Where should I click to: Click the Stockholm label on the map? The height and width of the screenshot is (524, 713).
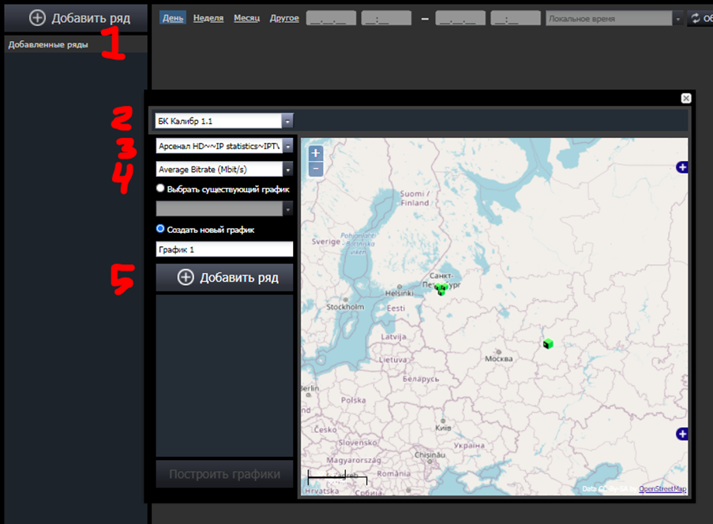tap(345, 307)
